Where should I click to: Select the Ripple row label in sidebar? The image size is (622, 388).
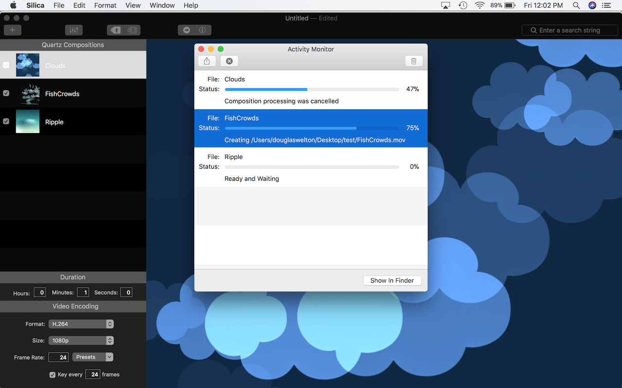54,122
